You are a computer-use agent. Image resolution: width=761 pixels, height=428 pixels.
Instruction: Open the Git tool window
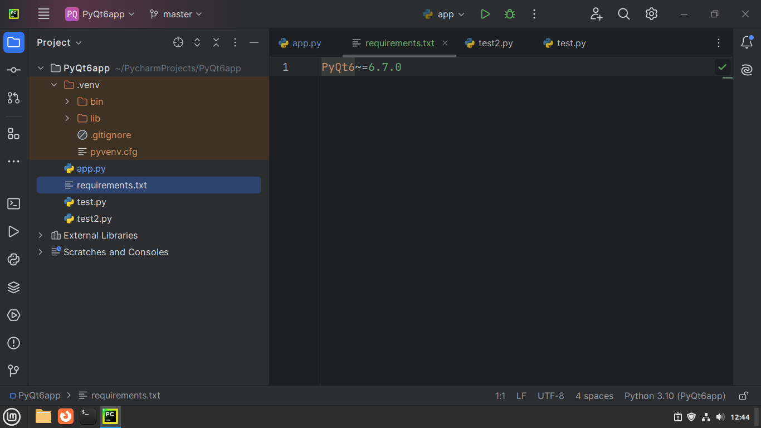tap(14, 371)
